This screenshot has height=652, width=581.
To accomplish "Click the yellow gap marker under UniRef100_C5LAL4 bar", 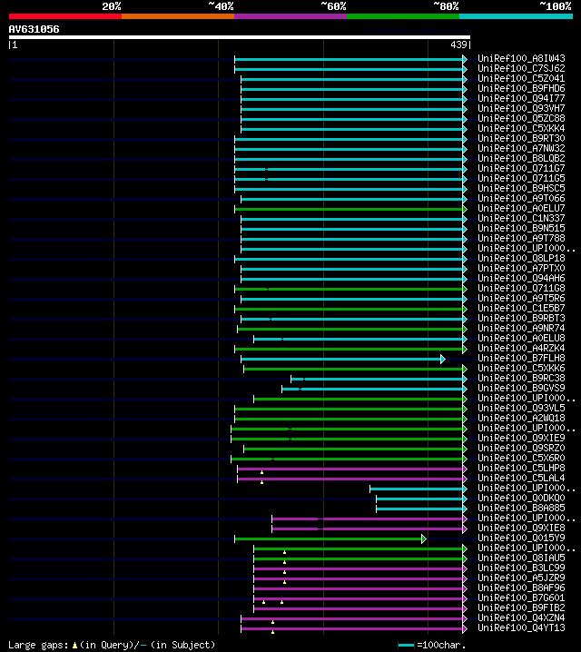I will pyautogui.click(x=261, y=483).
